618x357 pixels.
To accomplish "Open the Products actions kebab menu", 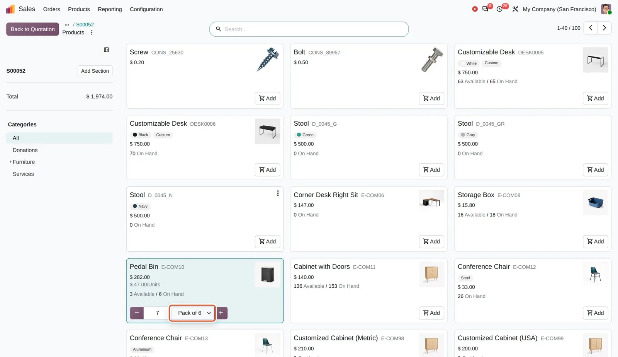I will (92, 32).
